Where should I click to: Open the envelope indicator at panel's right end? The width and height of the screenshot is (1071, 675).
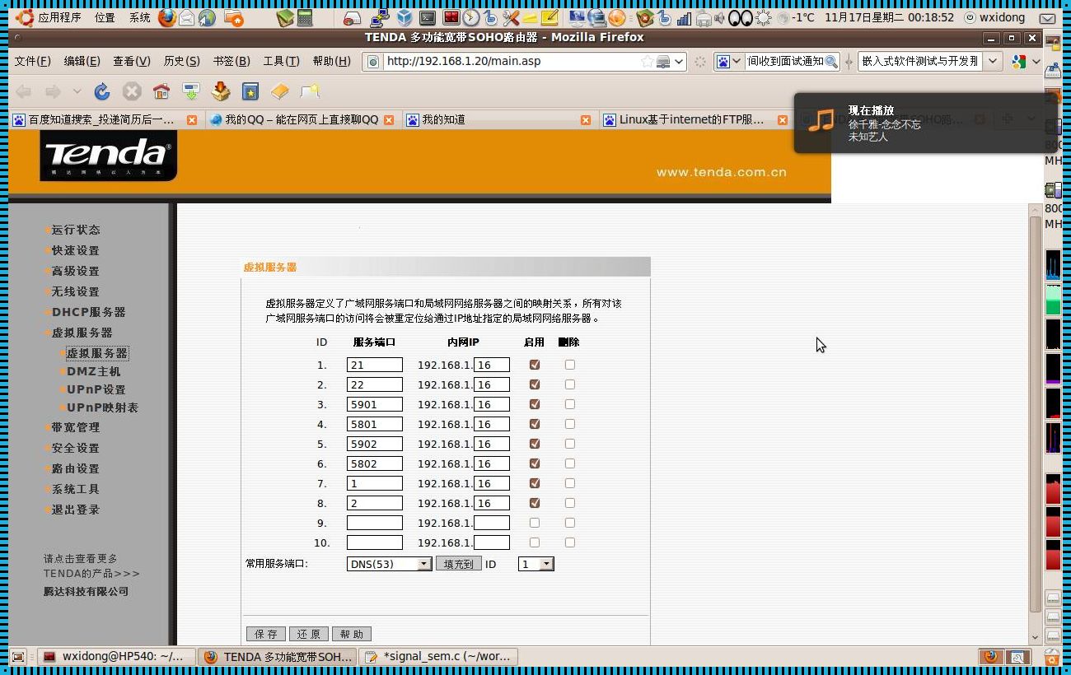[x=1047, y=17]
